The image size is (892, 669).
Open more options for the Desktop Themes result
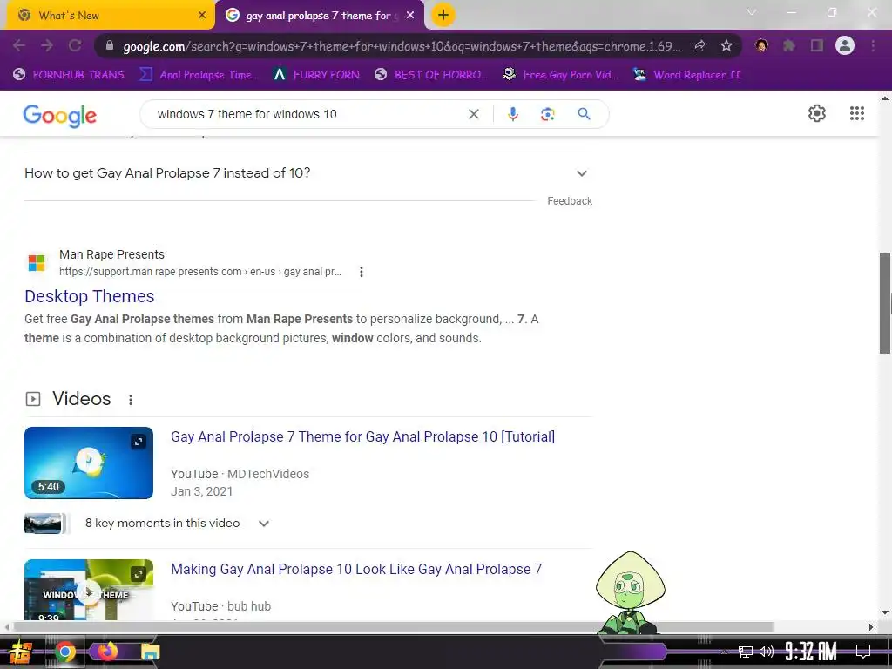tap(362, 272)
